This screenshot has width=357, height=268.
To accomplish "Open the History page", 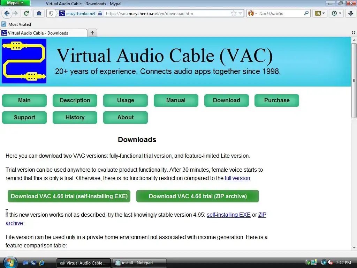I will point(75,117).
